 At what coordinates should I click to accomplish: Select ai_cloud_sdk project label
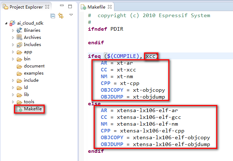coord(30,23)
